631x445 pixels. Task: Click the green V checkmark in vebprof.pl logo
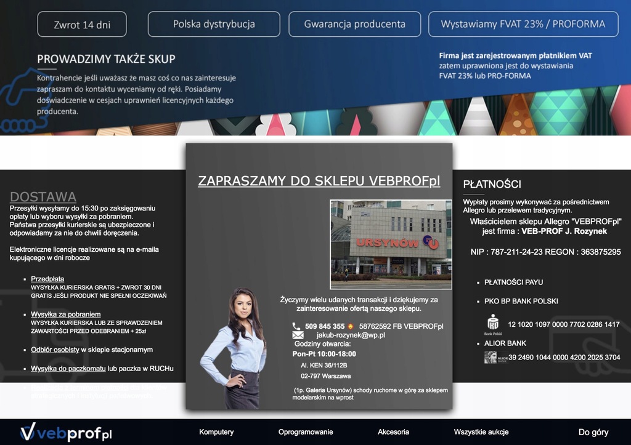point(28,433)
